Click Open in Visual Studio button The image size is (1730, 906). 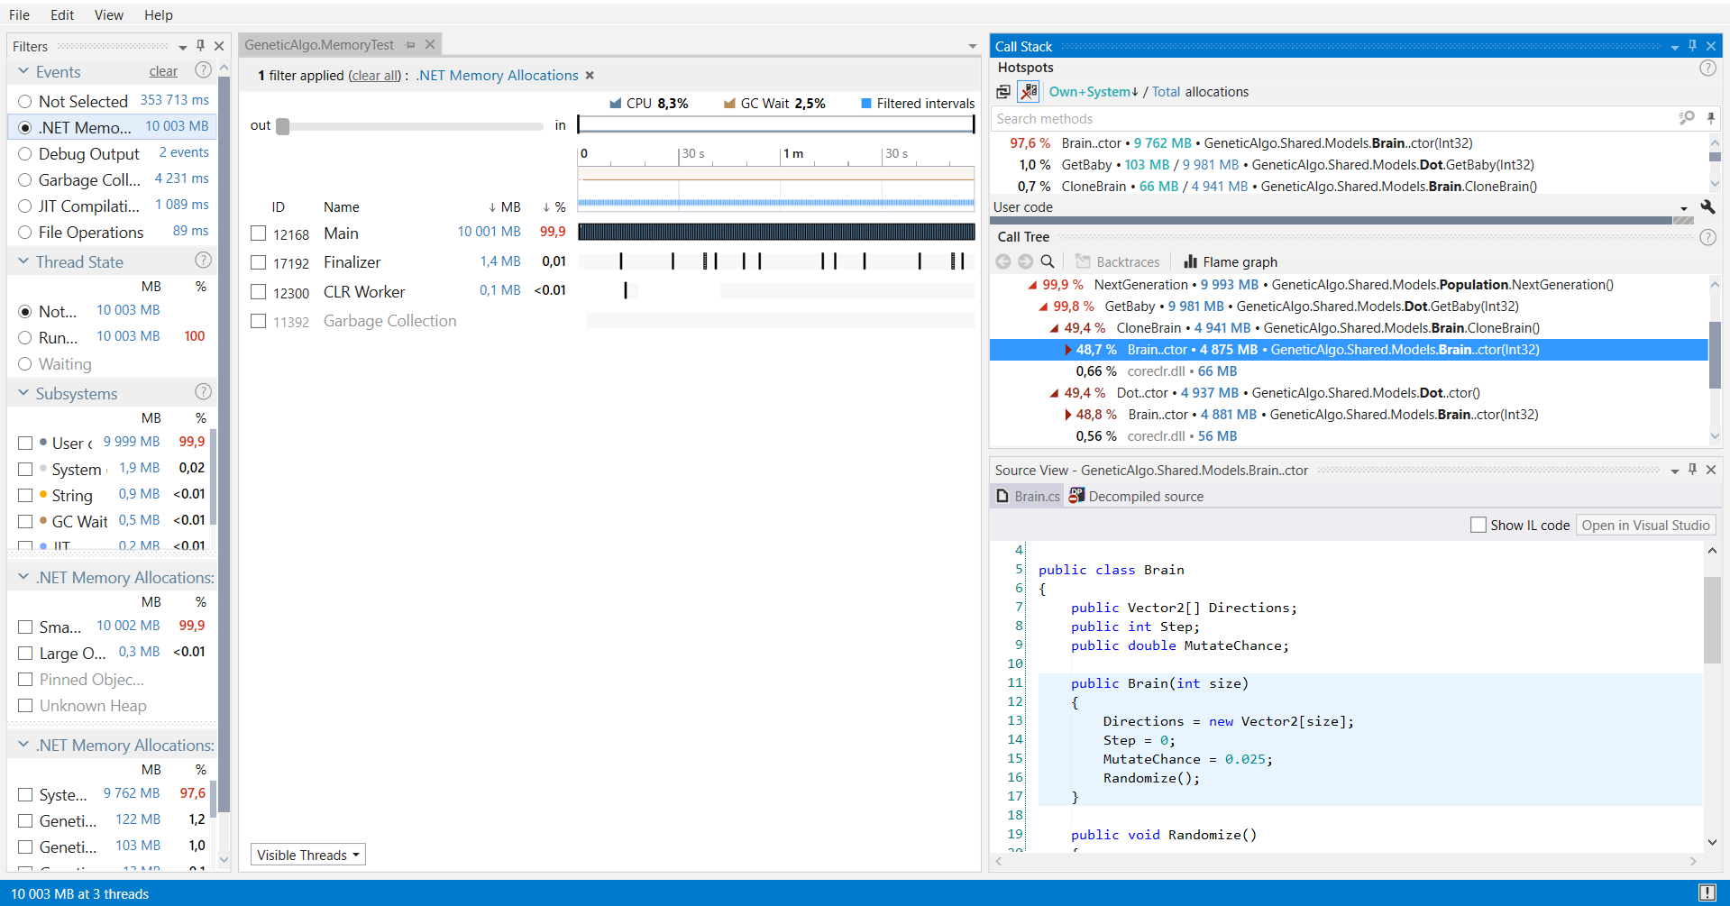[x=1645, y=525]
